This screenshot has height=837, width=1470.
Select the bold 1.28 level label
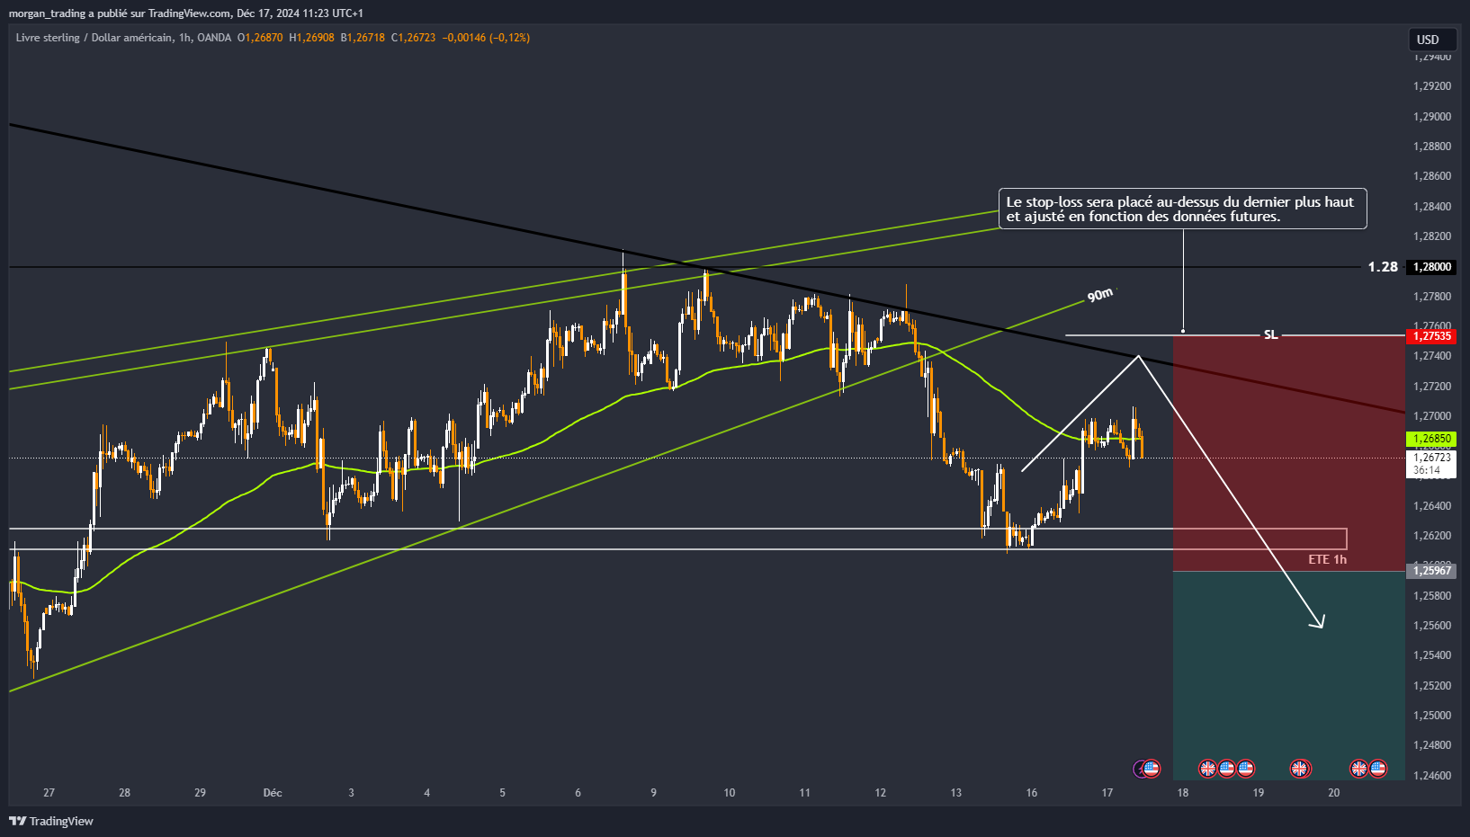coord(1383,267)
